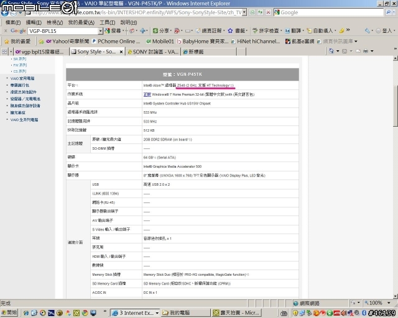Click the print icon in command bar

[x=366, y=51]
